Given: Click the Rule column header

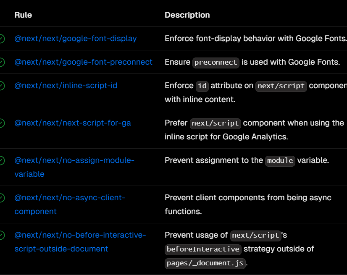Looking at the screenshot, I should point(23,15).
